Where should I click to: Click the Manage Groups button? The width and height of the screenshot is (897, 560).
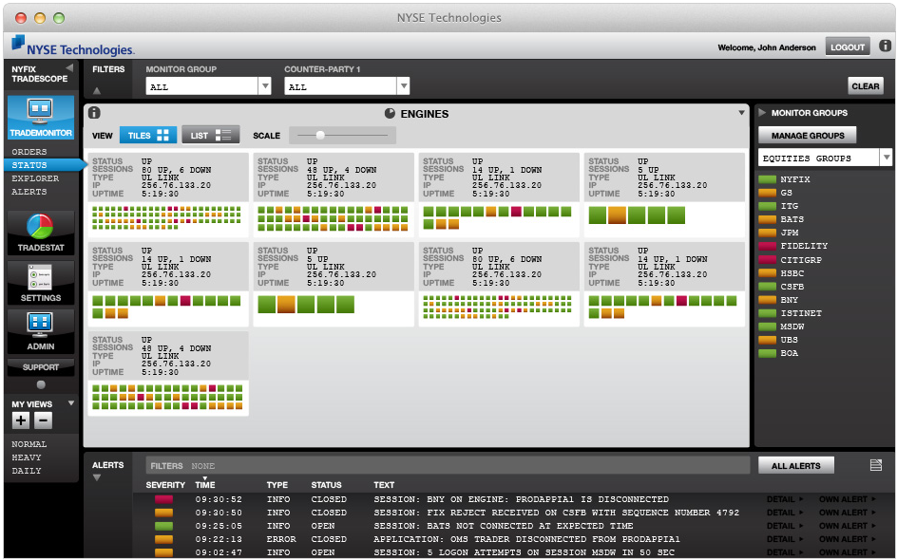807,136
